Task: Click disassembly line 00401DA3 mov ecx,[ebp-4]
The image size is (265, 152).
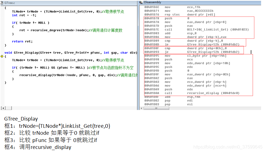Action: coord(185,82)
